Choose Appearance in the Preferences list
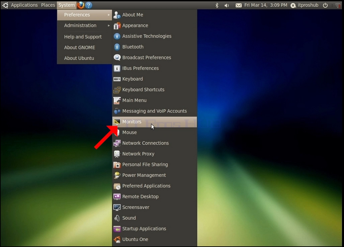 click(x=155, y=25)
